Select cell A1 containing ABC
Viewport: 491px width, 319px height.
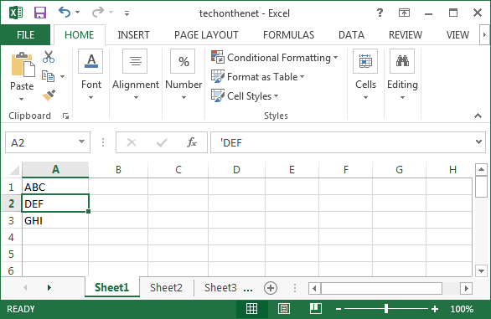pos(55,187)
